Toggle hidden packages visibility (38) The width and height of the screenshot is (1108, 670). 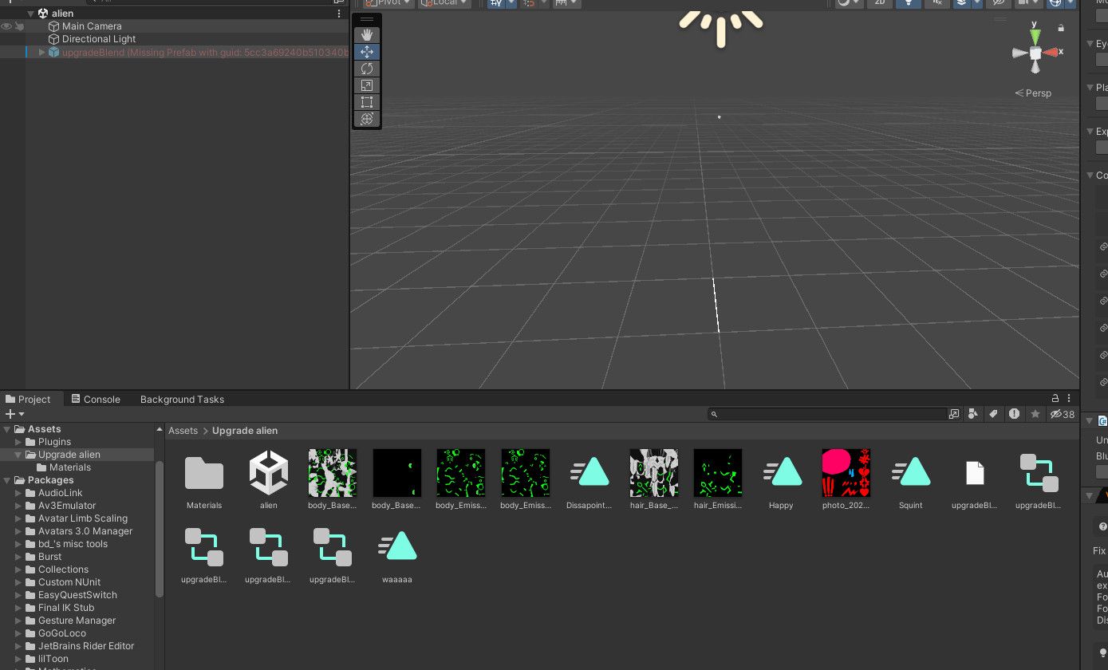pos(1063,414)
